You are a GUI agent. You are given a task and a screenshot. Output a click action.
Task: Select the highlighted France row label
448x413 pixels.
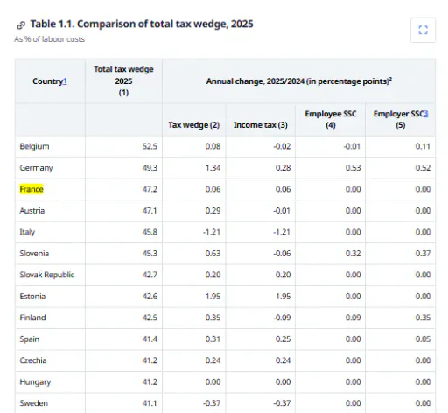(x=31, y=189)
